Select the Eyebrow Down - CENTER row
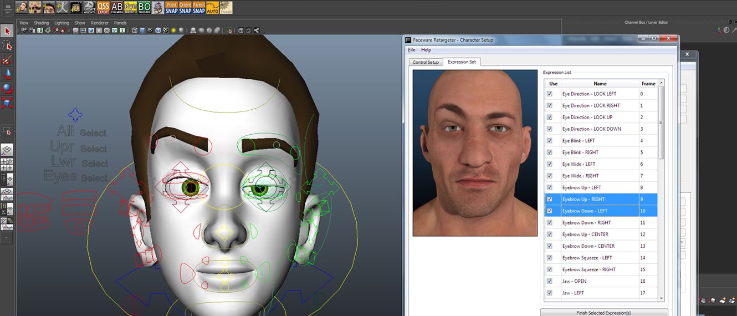This screenshot has height=316, width=737. pos(601,246)
